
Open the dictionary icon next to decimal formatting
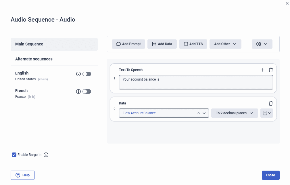[267, 113]
